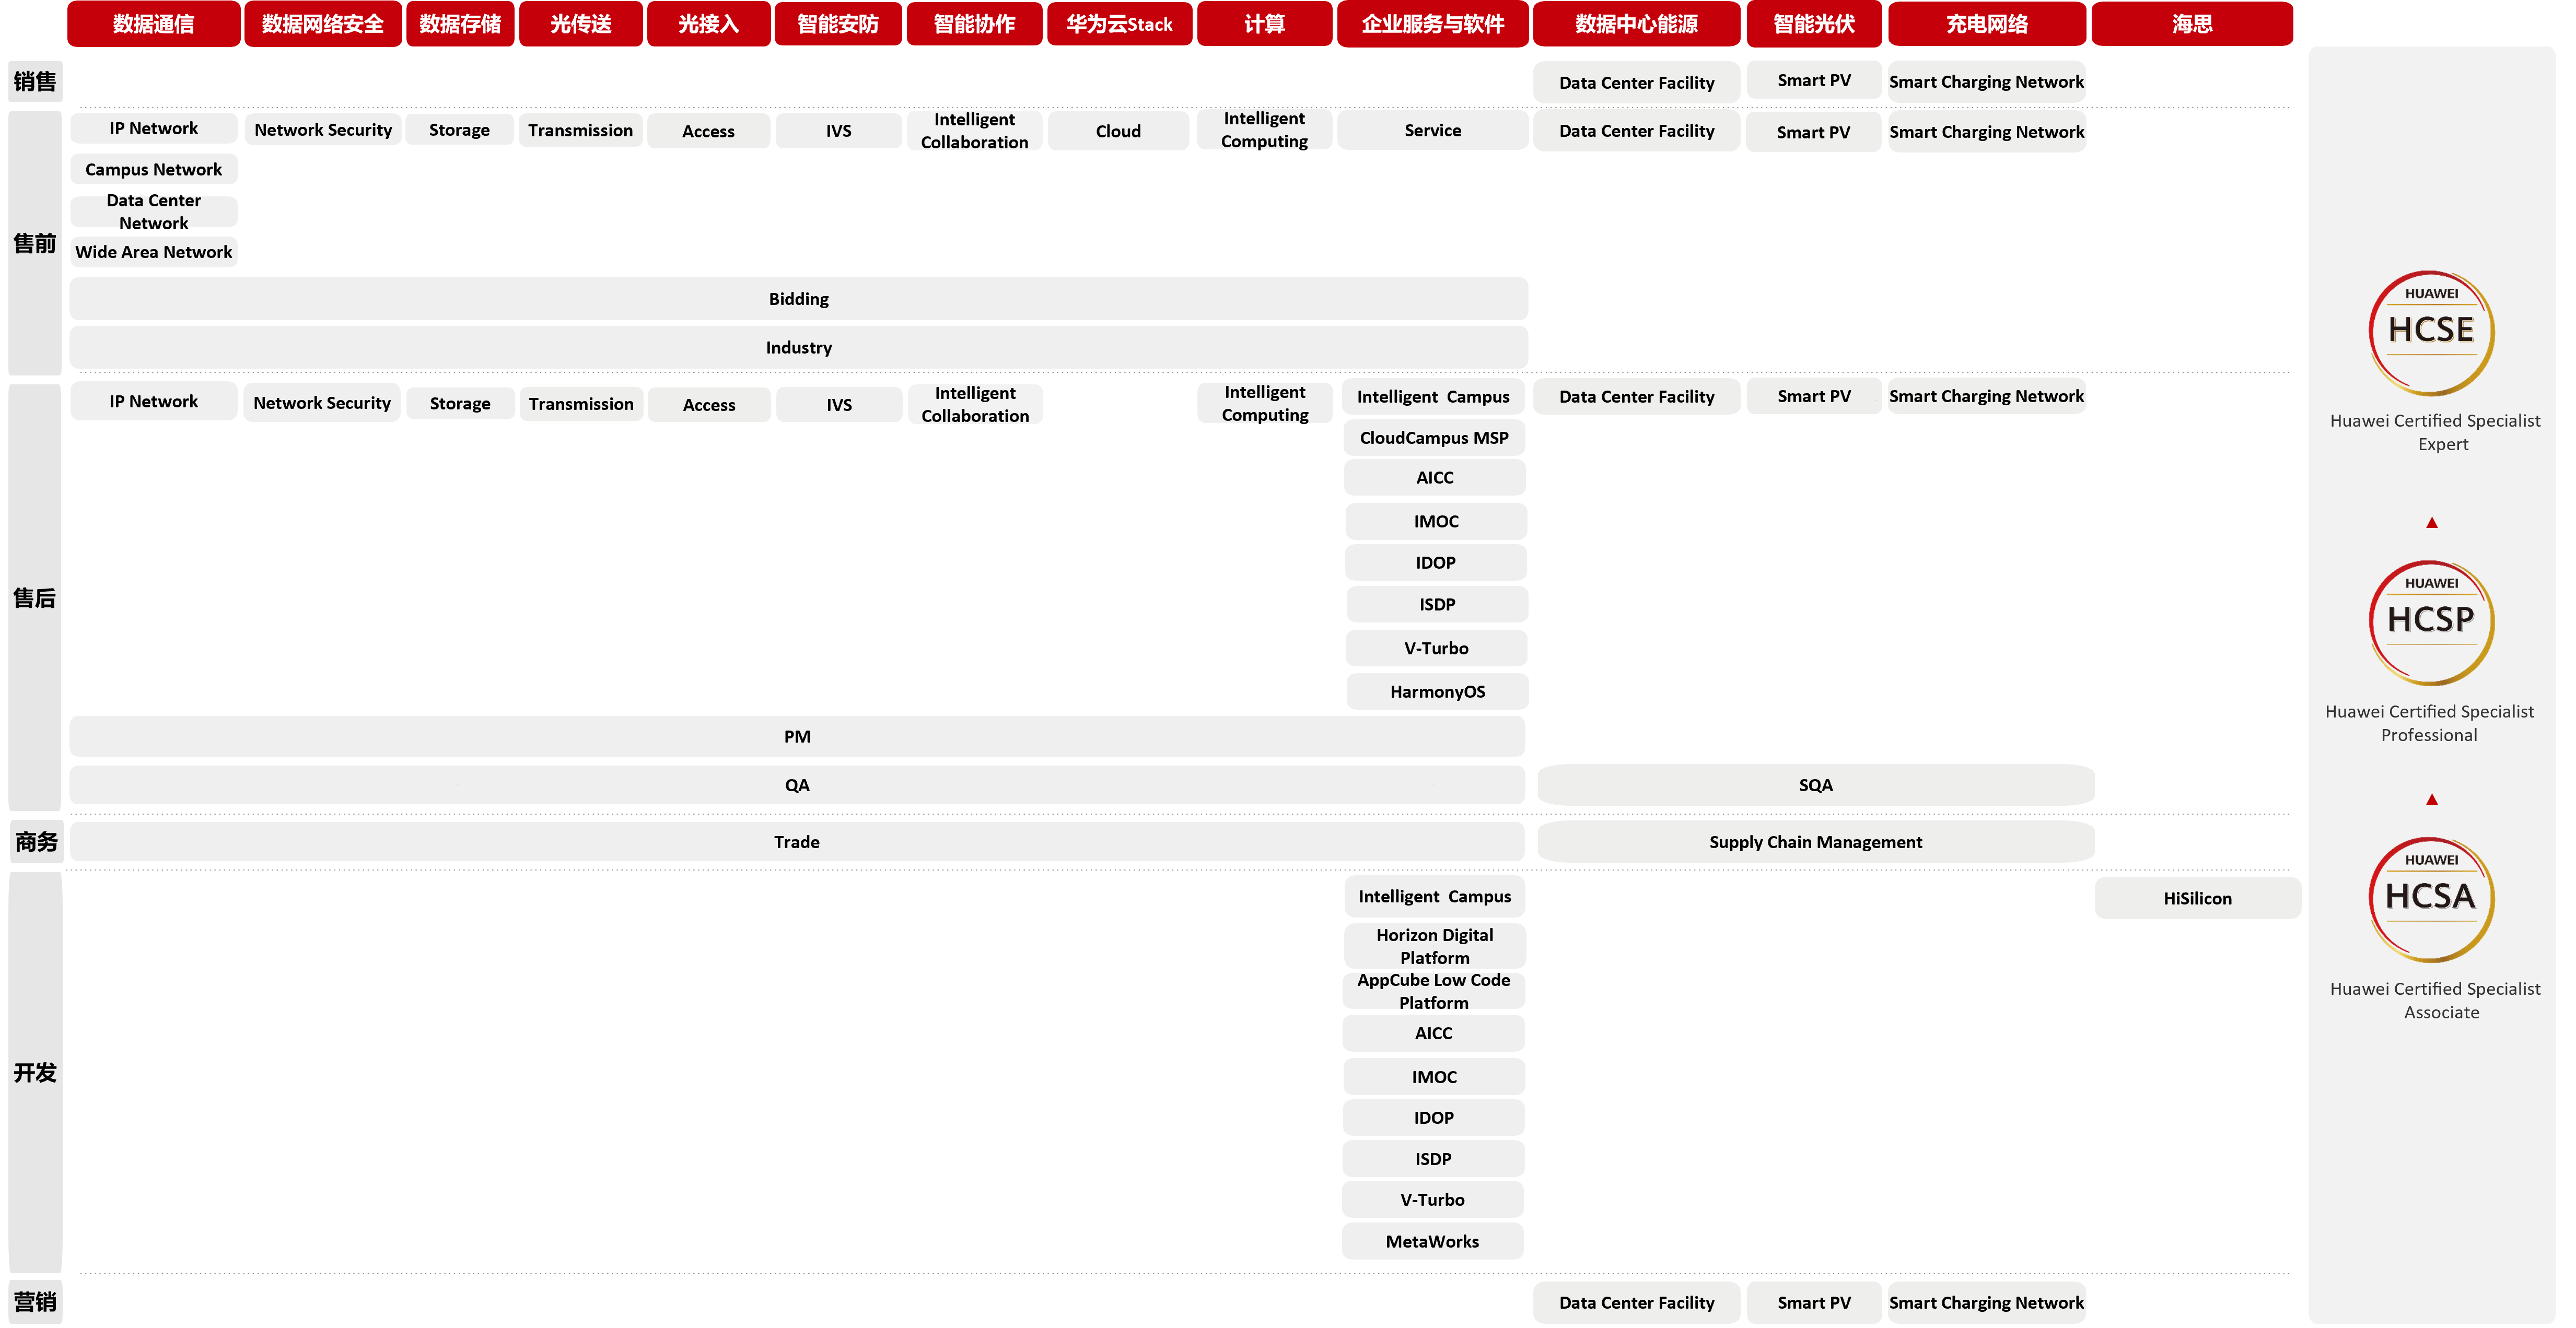
Task: Select the 华为云Stack header tab
Action: point(1119,24)
